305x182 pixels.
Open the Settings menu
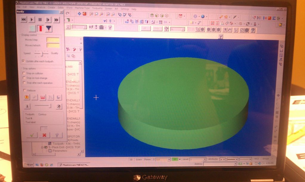click(125, 9)
